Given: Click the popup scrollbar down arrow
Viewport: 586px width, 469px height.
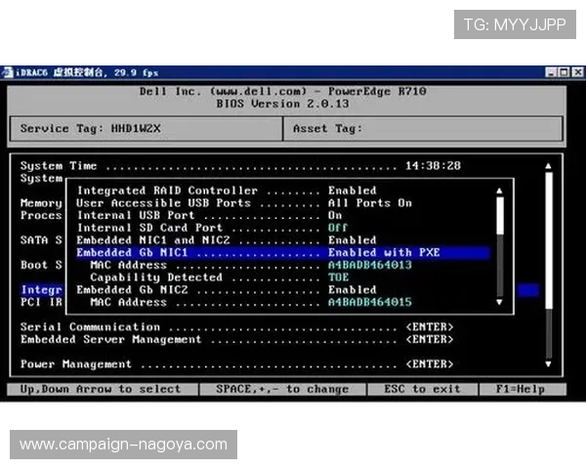Looking at the screenshot, I should 501,302.
